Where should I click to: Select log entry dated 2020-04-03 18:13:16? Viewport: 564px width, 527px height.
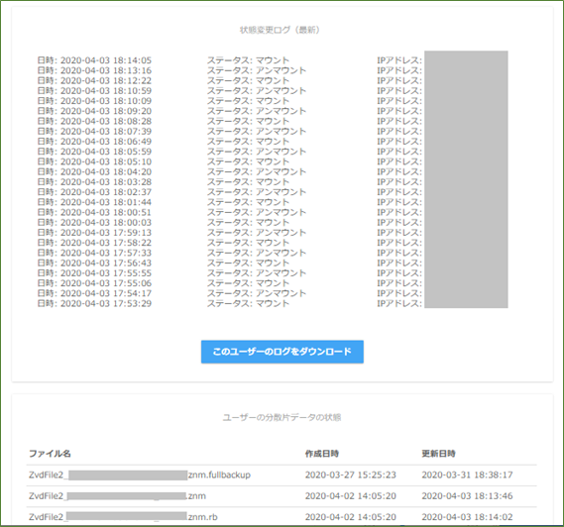(x=94, y=70)
